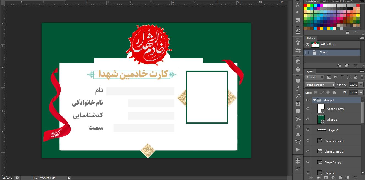The image size is (365, 180).
Task: Pick the pure red swatch
Action: (x=305, y=5)
